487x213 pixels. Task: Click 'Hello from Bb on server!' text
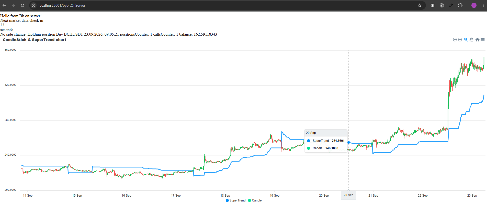click(21, 16)
